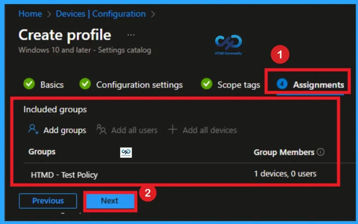Click the HTMD logo in the Groups header
This screenshot has height=224, width=358.
[x=126, y=152]
